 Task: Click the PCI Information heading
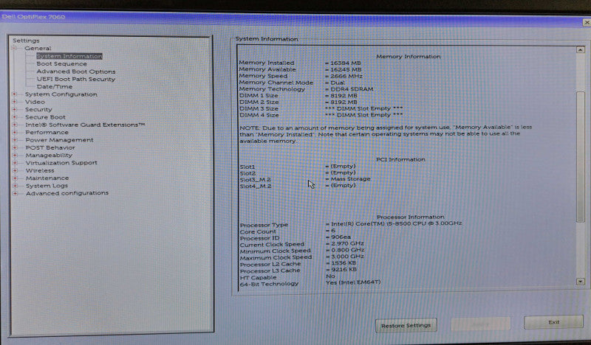coord(400,159)
